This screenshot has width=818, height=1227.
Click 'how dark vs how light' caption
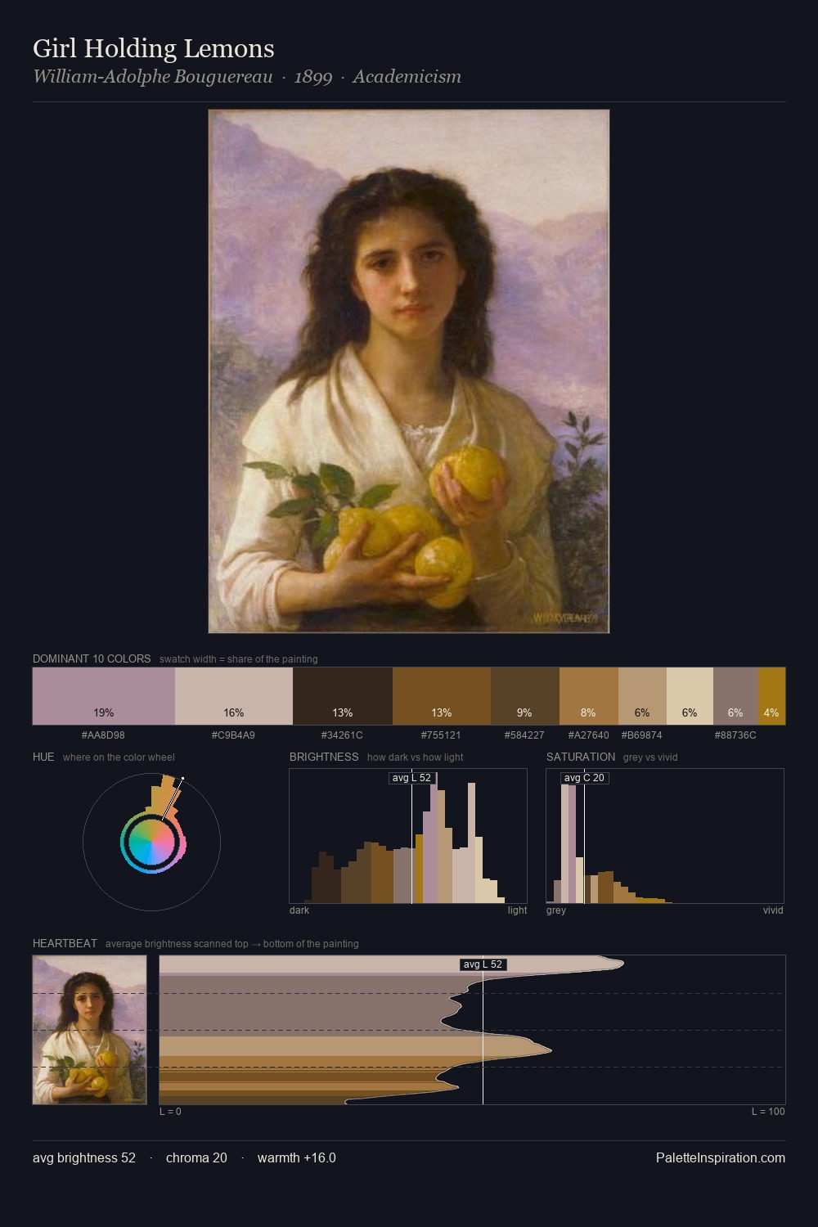(416, 757)
